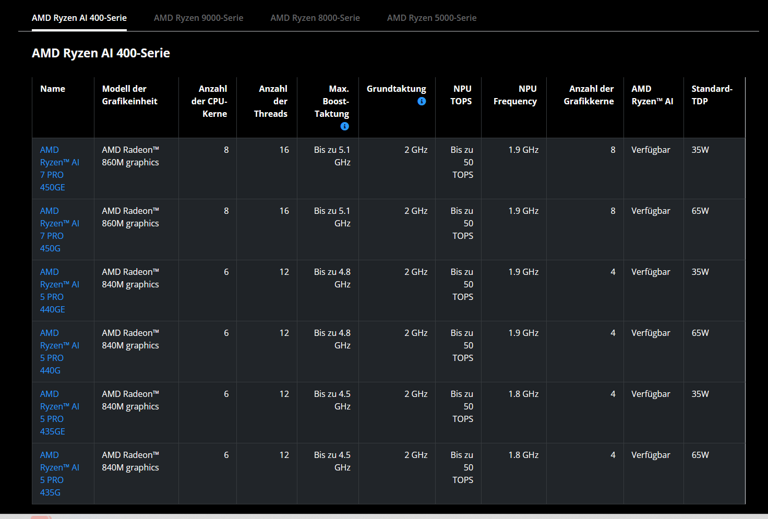The width and height of the screenshot is (768, 519).
Task: Click threads value "16" in the 450G row
Action: (x=284, y=211)
